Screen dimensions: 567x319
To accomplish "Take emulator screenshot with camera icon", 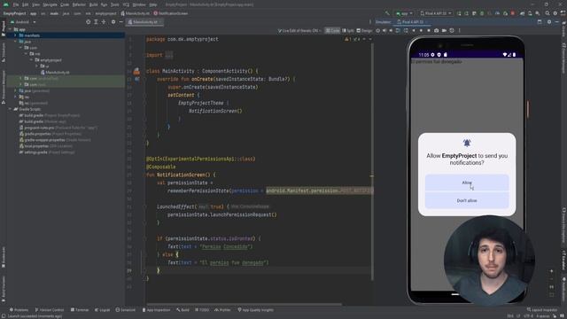I will click(x=437, y=31).
